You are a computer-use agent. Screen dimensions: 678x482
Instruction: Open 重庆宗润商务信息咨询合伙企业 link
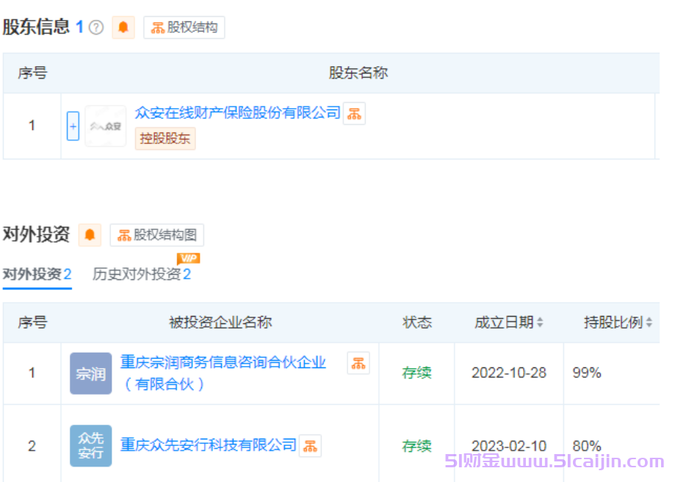click(x=223, y=373)
